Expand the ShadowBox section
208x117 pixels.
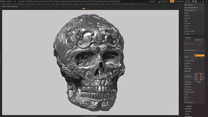[188, 69]
